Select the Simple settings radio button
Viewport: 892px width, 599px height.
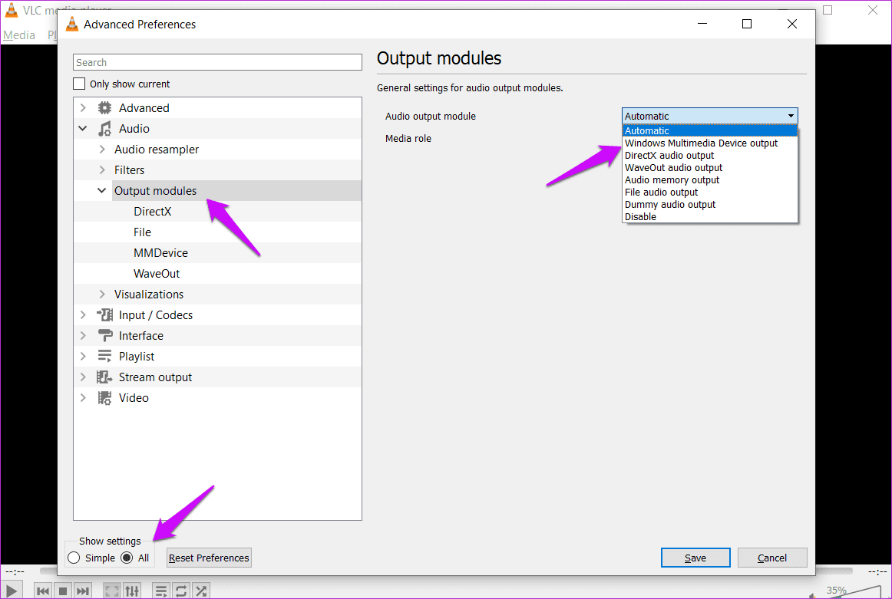coord(74,558)
